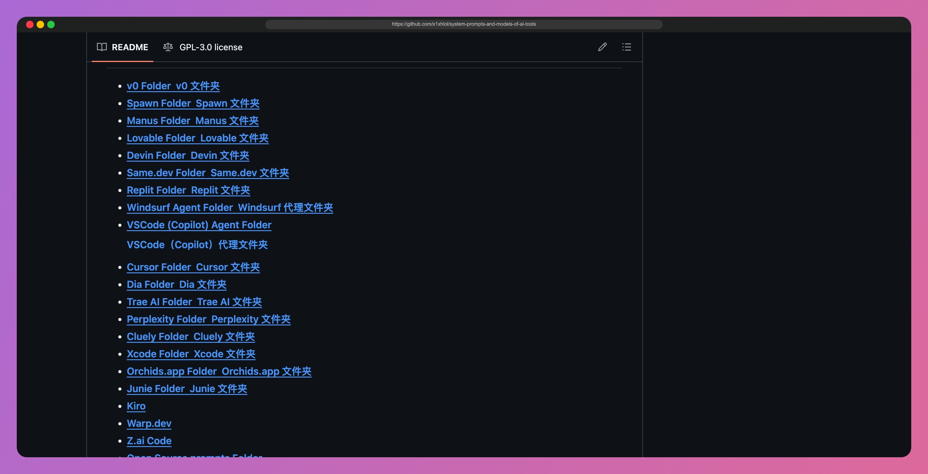Click the red close window button

[x=30, y=25]
